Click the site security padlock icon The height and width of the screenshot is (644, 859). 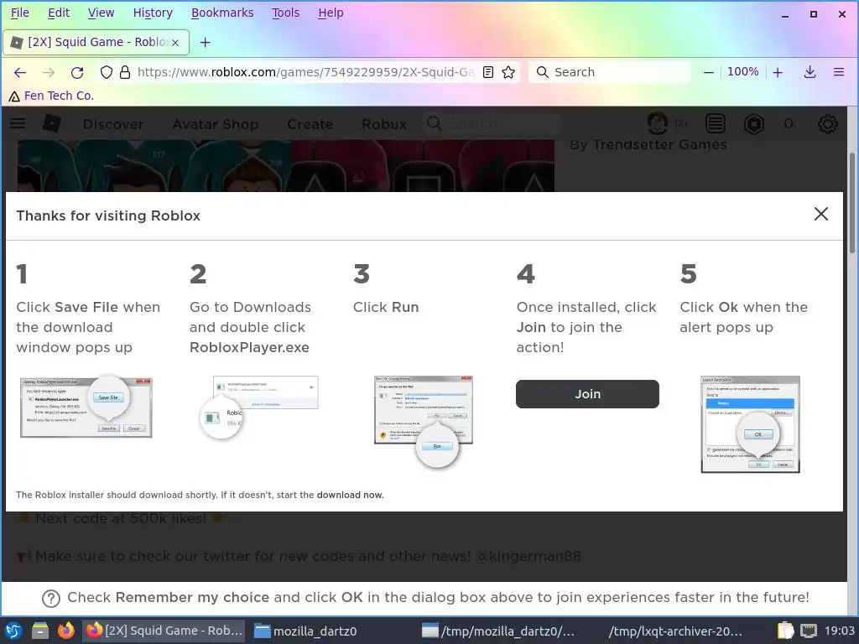coord(125,72)
